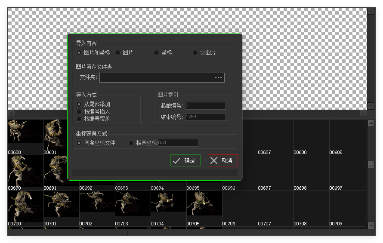Select empty frame 00708

311,209
